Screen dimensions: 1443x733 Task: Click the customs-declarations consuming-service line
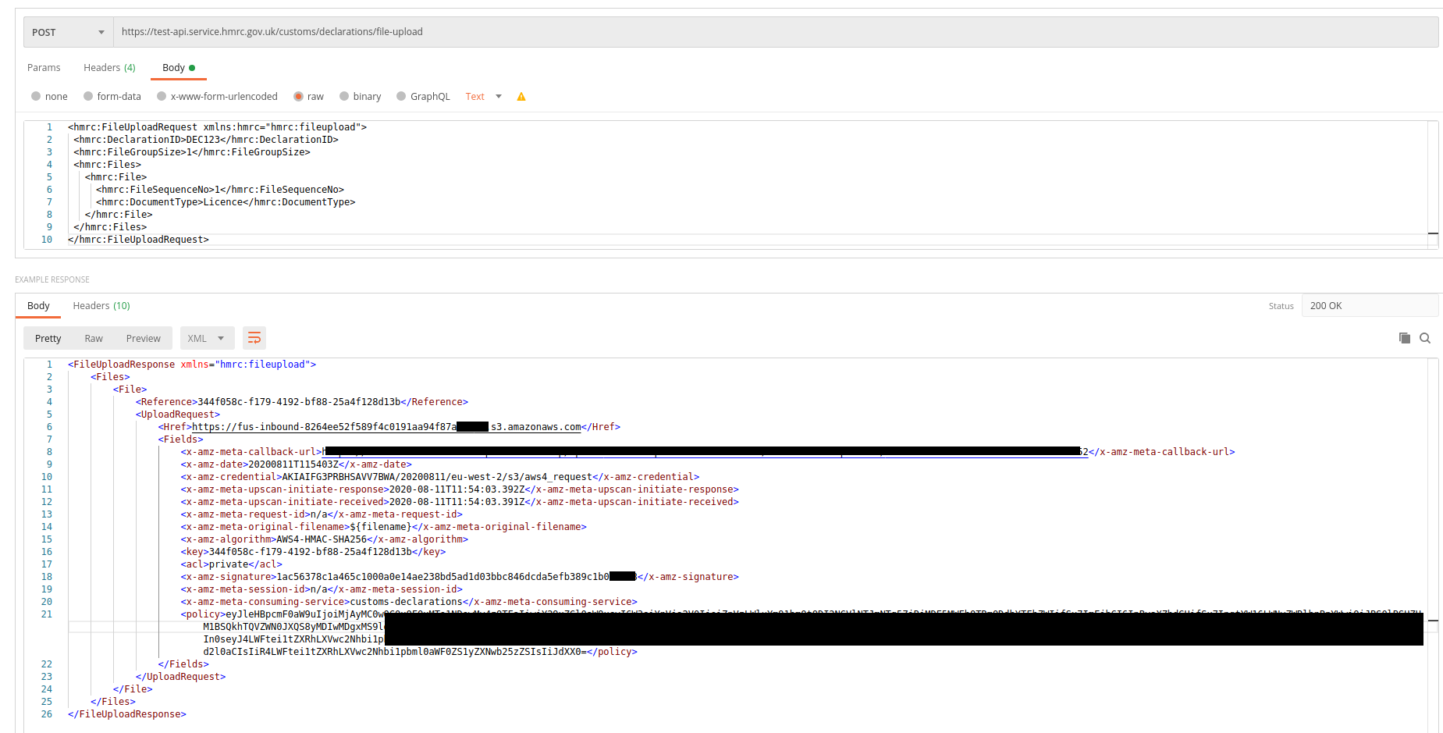coord(409,602)
